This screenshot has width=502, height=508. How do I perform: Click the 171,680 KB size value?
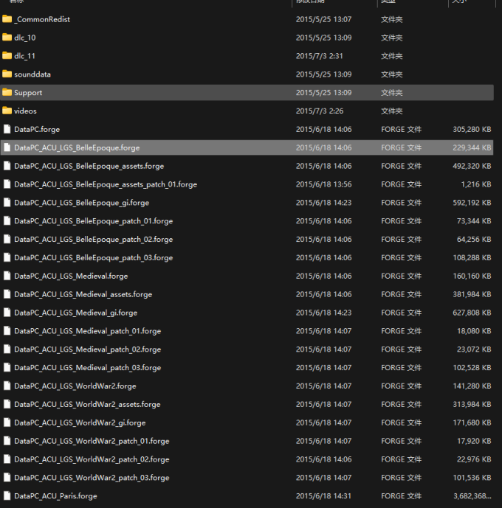(x=472, y=422)
